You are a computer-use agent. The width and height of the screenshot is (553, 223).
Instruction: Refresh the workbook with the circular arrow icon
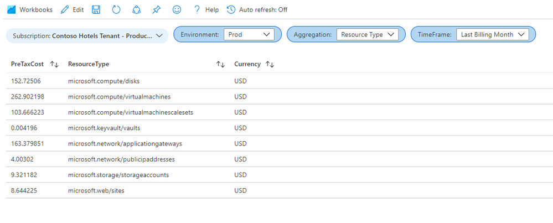(x=116, y=10)
